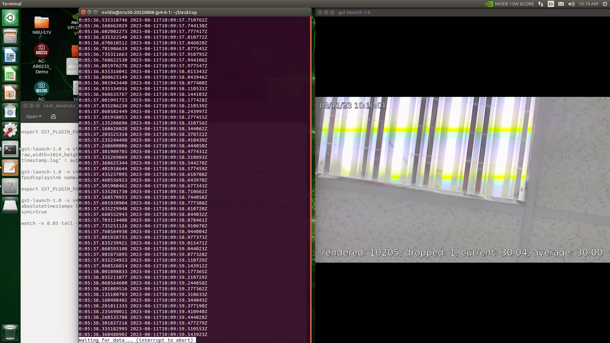Open the NRU-51V desktop folder
This screenshot has height=343, width=610.
tap(42, 23)
